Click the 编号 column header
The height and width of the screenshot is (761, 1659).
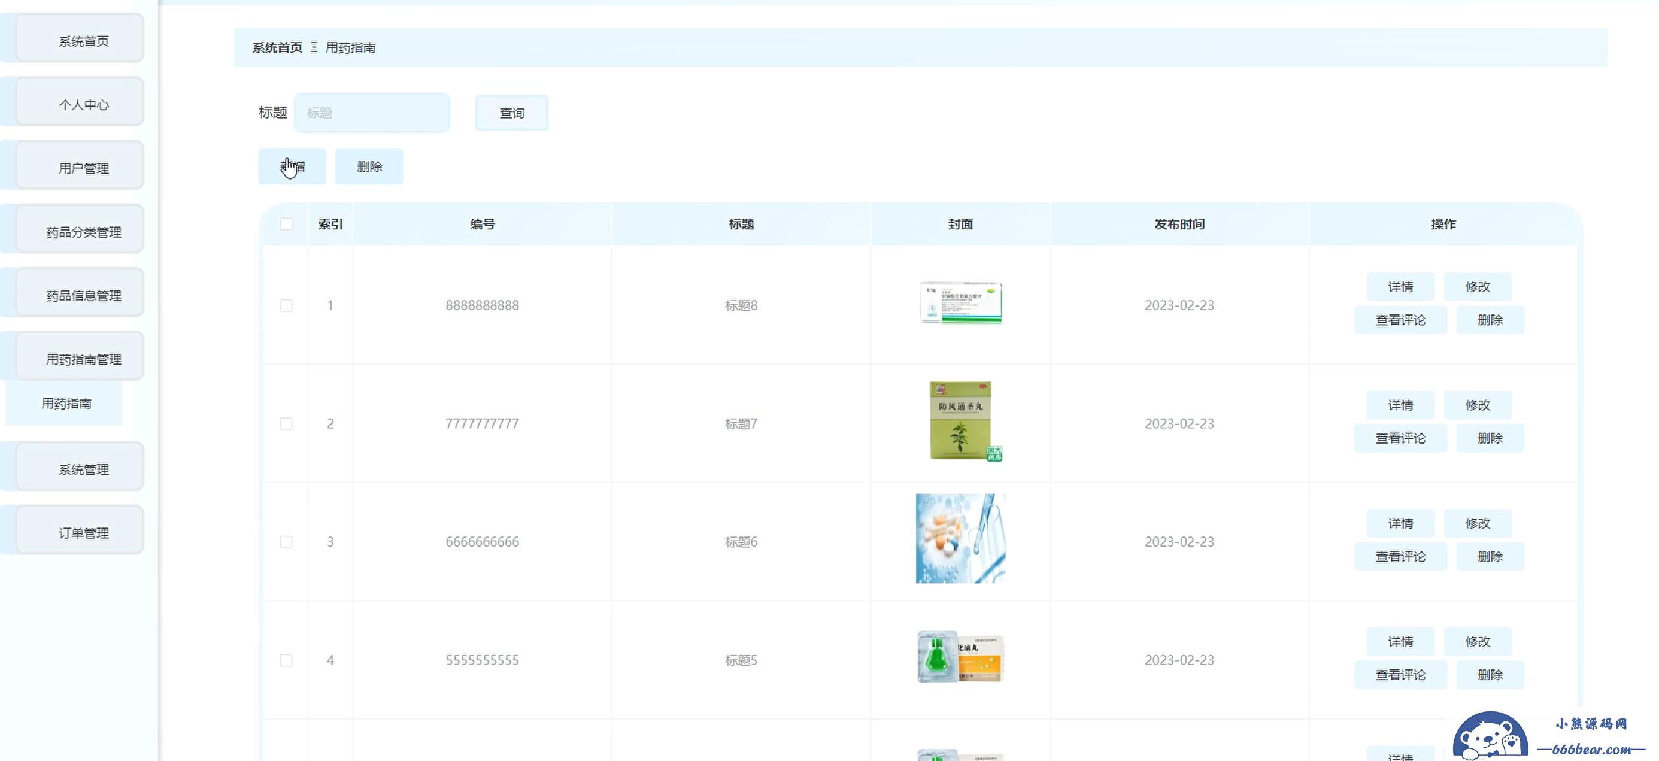pos(483,224)
